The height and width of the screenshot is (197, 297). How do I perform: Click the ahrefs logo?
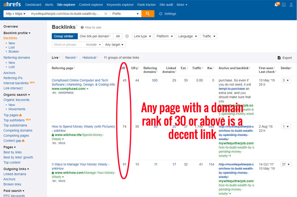pyautogui.click(x=12, y=4)
